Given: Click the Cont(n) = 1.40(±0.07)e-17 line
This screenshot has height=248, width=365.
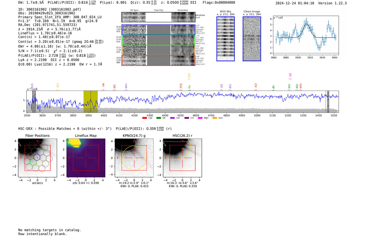Looking at the screenshot, I should point(44,37).
